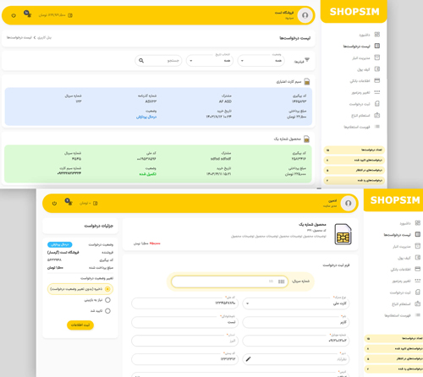Viewport: 423px width, 377px height.
Task: Open bank information icon in bottom window sidebar
Action: tap(418, 269)
